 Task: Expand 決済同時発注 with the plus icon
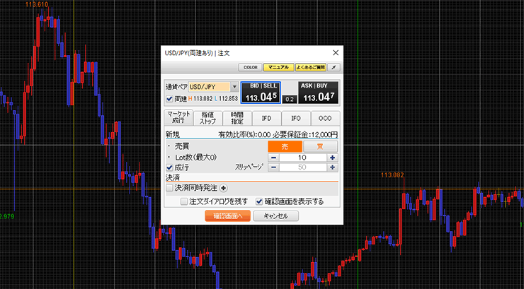(x=224, y=188)
